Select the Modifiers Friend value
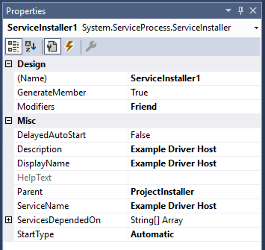Image resolution: width=265 pixels, height=250 pixels. (x=194, y=107)
